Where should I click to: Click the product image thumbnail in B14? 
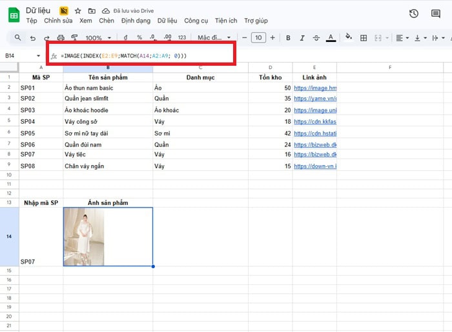click(84, 237)
